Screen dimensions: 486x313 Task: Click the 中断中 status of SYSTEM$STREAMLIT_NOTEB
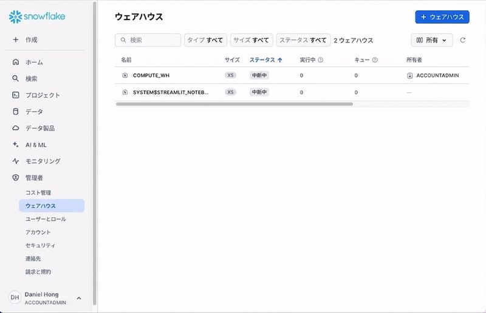(x=259, y=92)
